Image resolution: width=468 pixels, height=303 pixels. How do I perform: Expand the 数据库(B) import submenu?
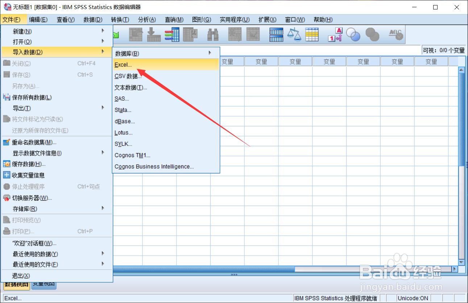166,54
